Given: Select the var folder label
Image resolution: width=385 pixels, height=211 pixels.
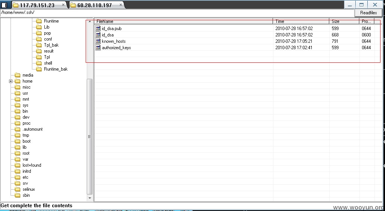Looking at the screenshot, I should pyautogui.click(x=26, y=159).
